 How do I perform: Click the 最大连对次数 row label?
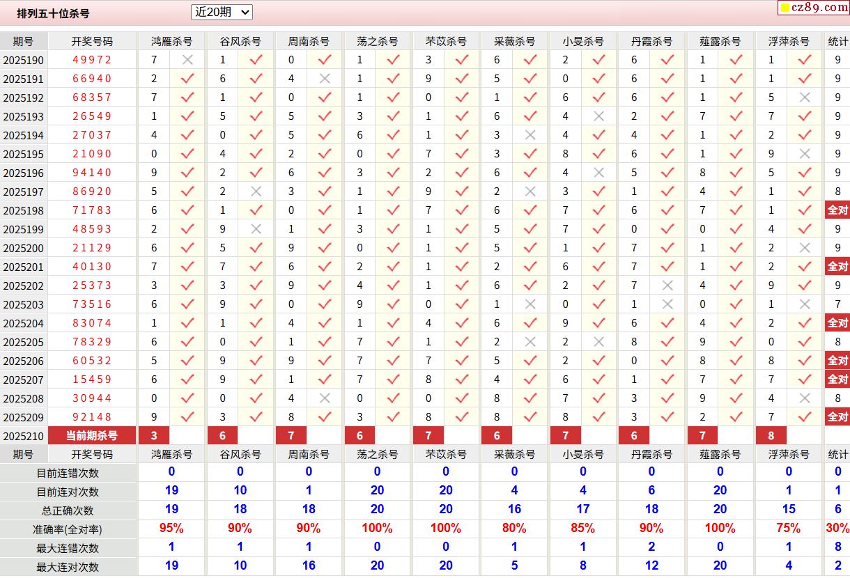coord(68,567)
